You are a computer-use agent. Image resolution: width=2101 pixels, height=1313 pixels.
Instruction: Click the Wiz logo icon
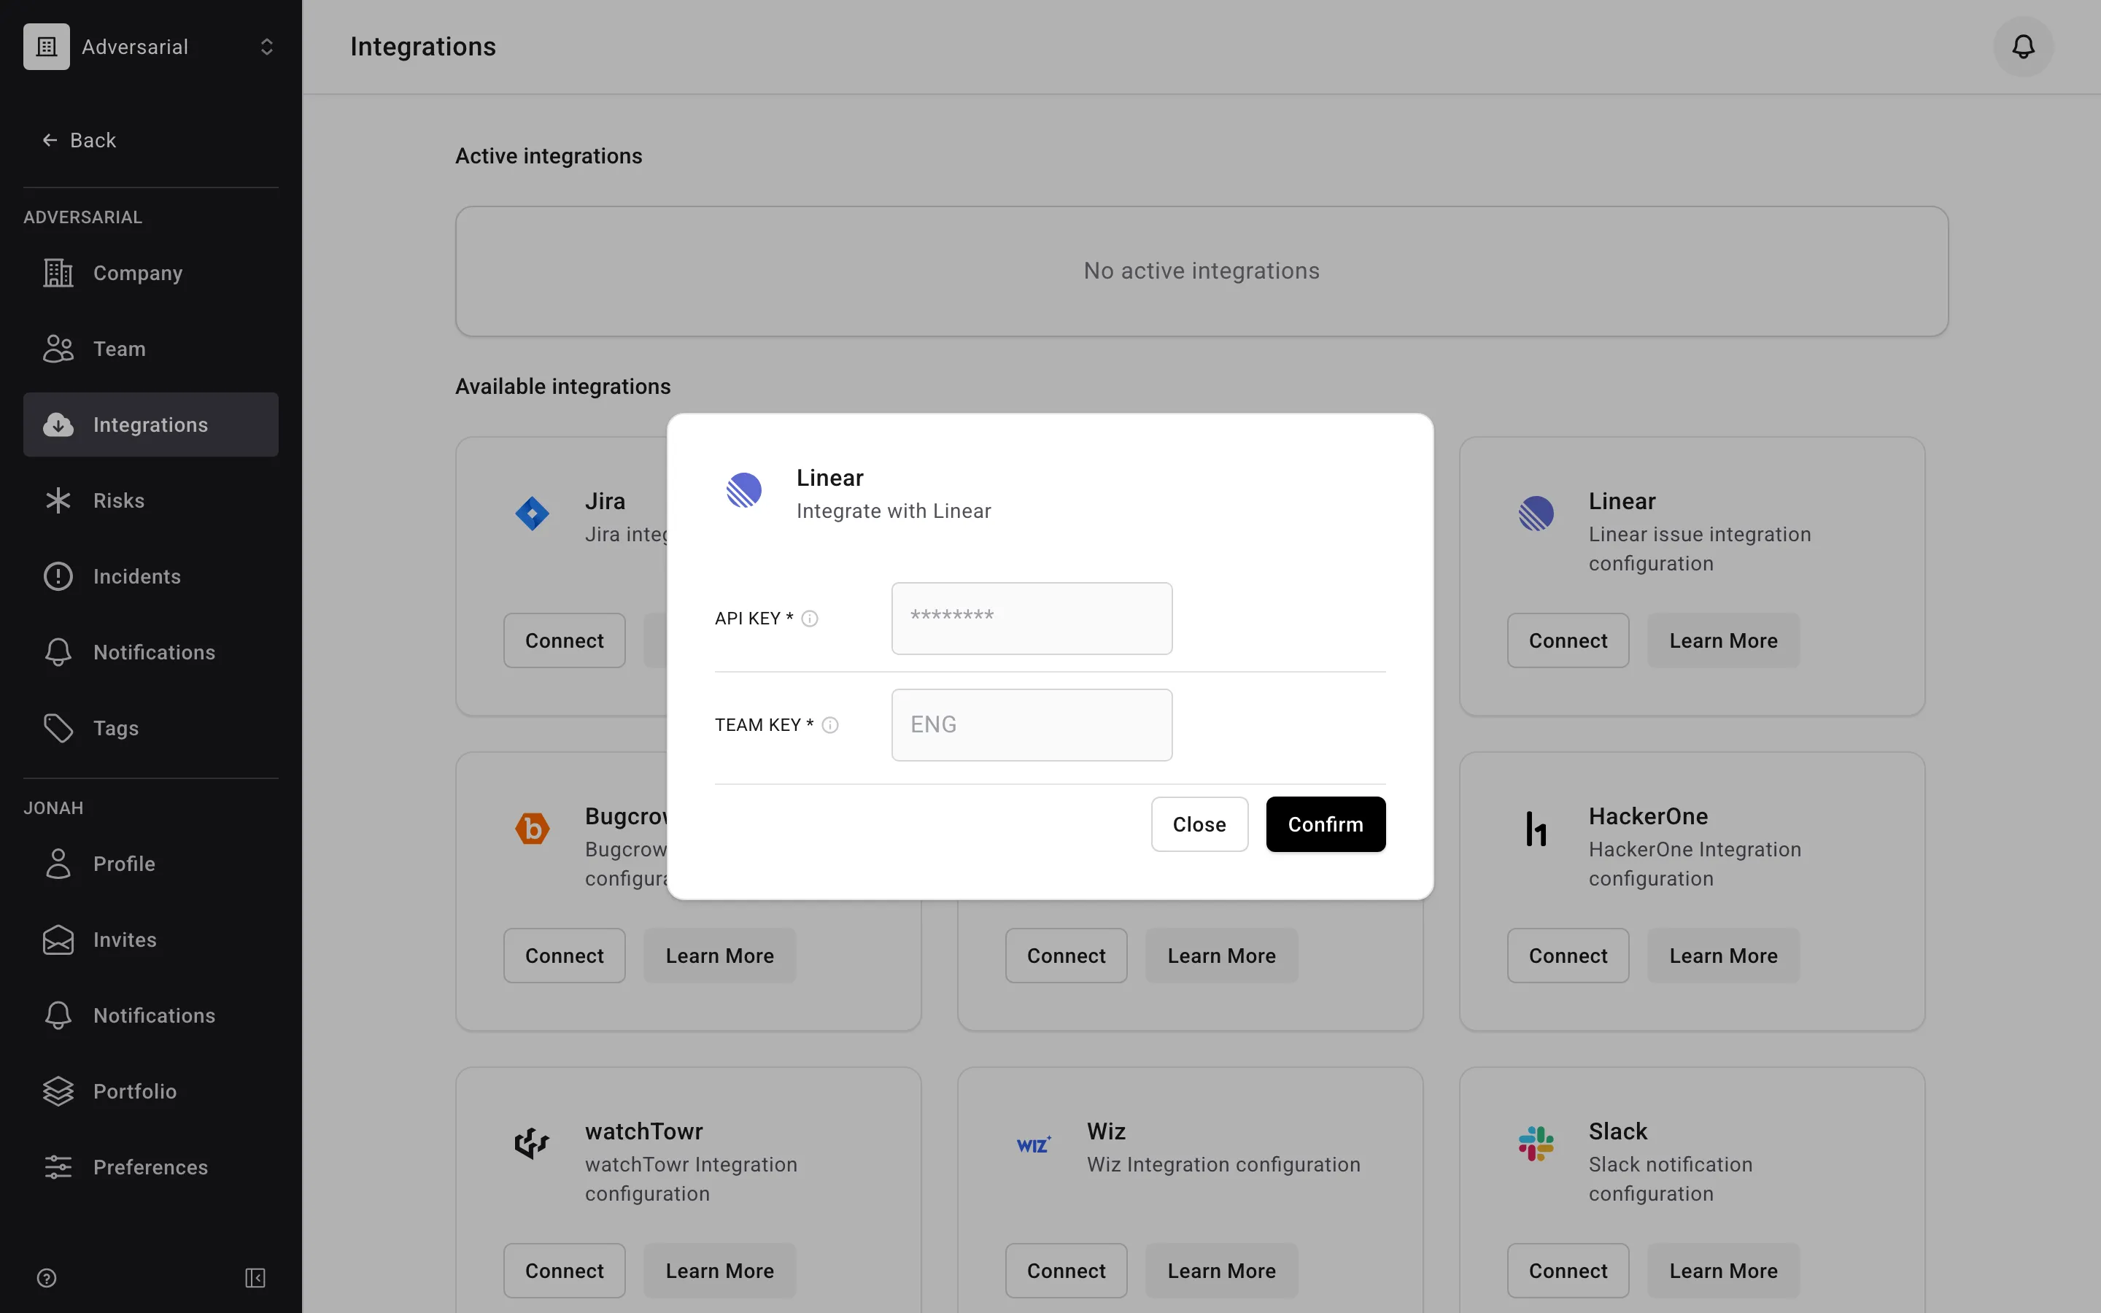pyautogui.click(x=1034, y=1144)
